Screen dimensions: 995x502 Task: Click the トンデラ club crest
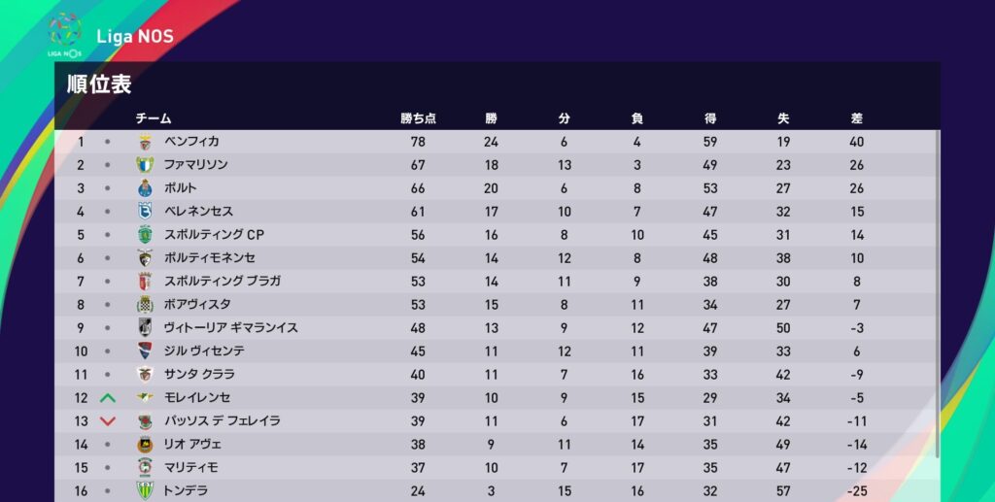click(146, 491)
